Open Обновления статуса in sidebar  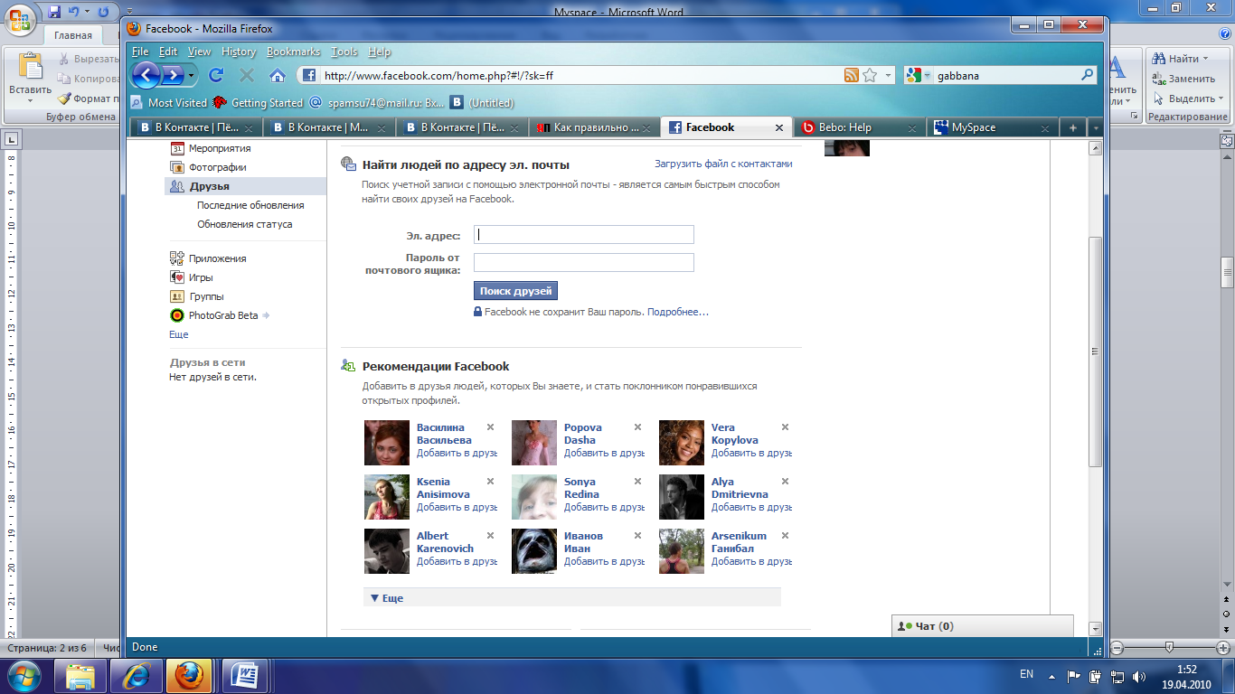pos(244,224)
